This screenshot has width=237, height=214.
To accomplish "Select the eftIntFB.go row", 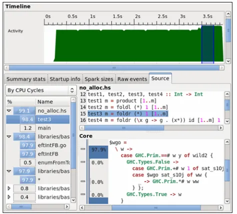I will tap(38, 145).
